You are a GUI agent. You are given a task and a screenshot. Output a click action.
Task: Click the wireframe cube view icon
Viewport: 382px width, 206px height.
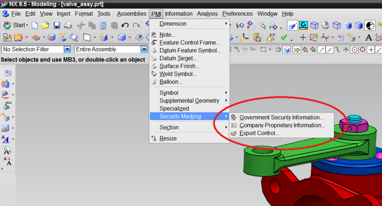[x=314, y=25]
